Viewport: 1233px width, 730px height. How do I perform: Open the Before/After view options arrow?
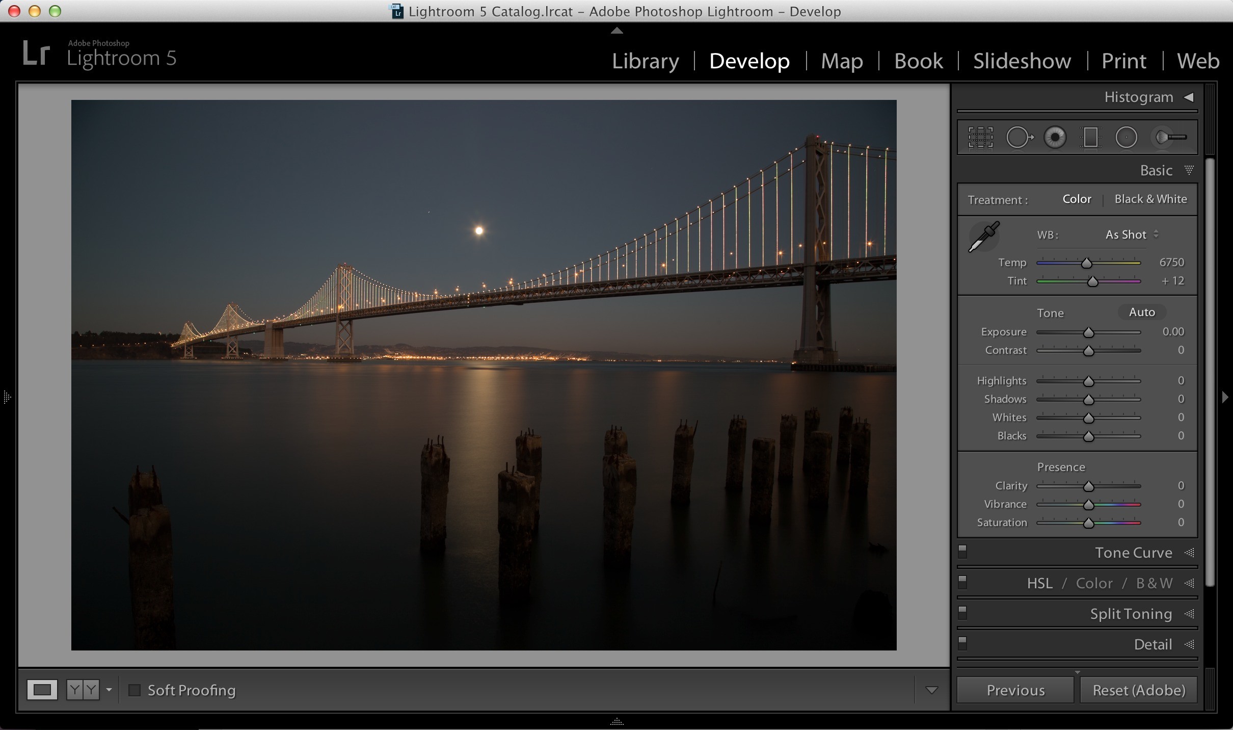coord(109,690)
